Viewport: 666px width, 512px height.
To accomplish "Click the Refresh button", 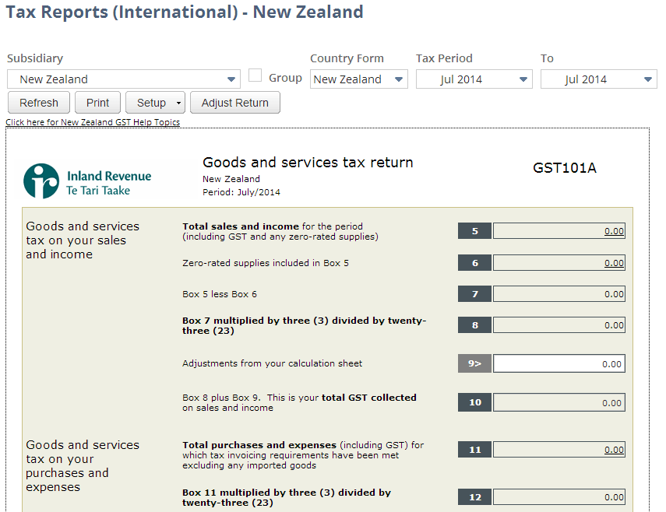I will click(x=38, y=102).
